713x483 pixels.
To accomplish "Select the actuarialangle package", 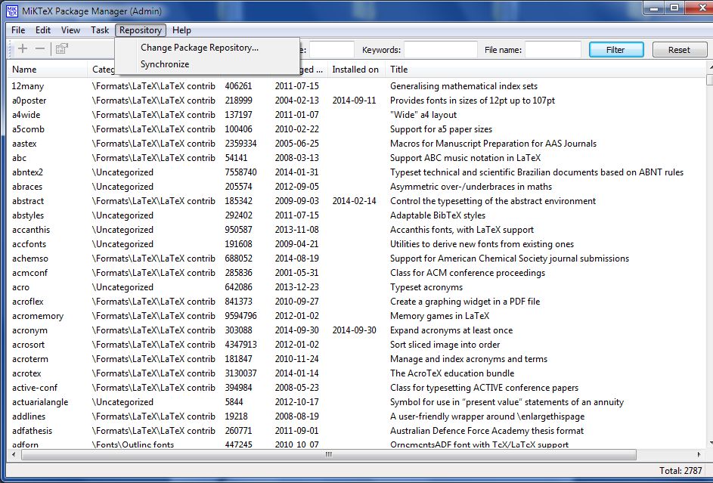I will tap(40, 402).
